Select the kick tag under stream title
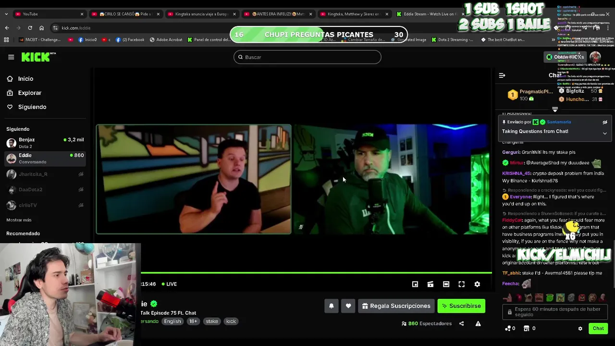The image size is (615, 346). pyautogui.click(x=231, y=321)
